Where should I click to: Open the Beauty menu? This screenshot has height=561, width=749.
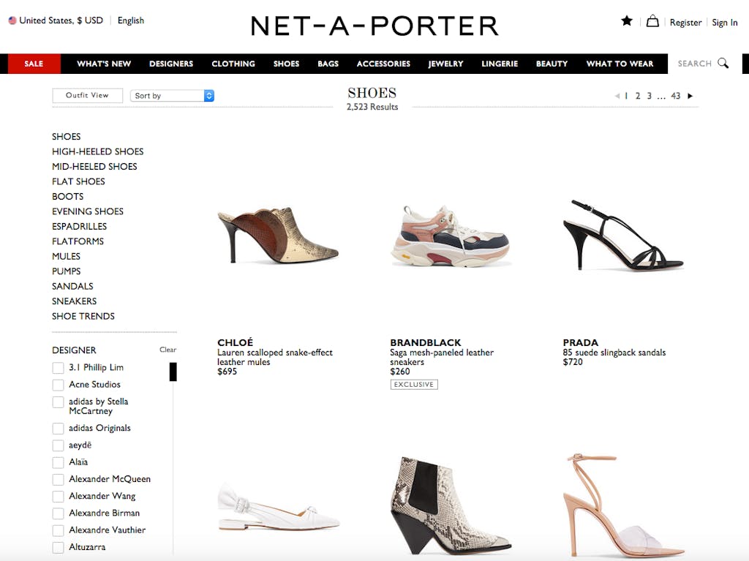pos(552,64)
